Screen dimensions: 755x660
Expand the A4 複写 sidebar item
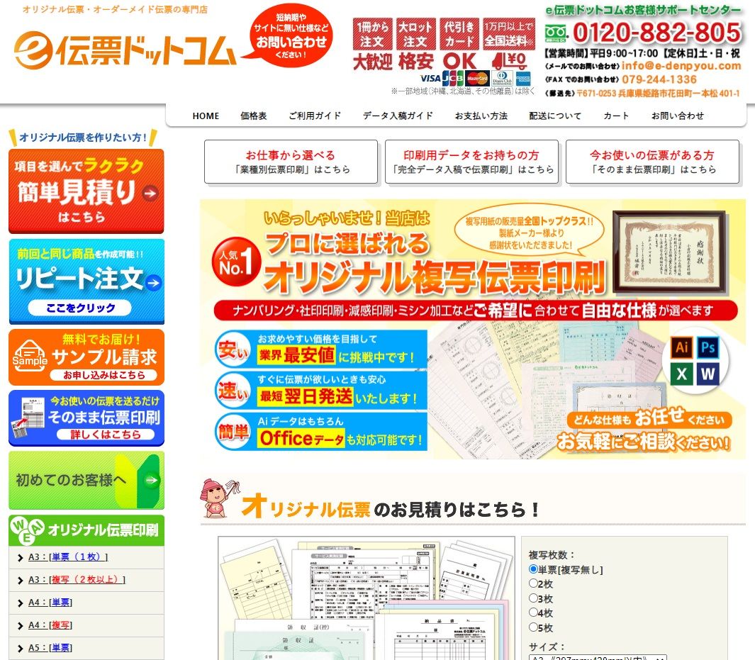(x=50, y=625)
